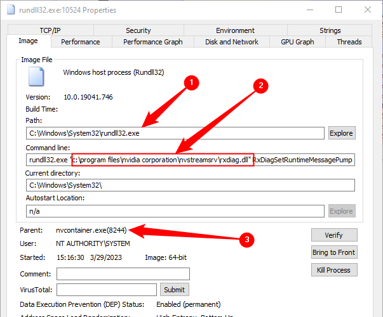Open the Strings tab
The height and width of the screenshot is (317, 383).
(x=330, y=30)
